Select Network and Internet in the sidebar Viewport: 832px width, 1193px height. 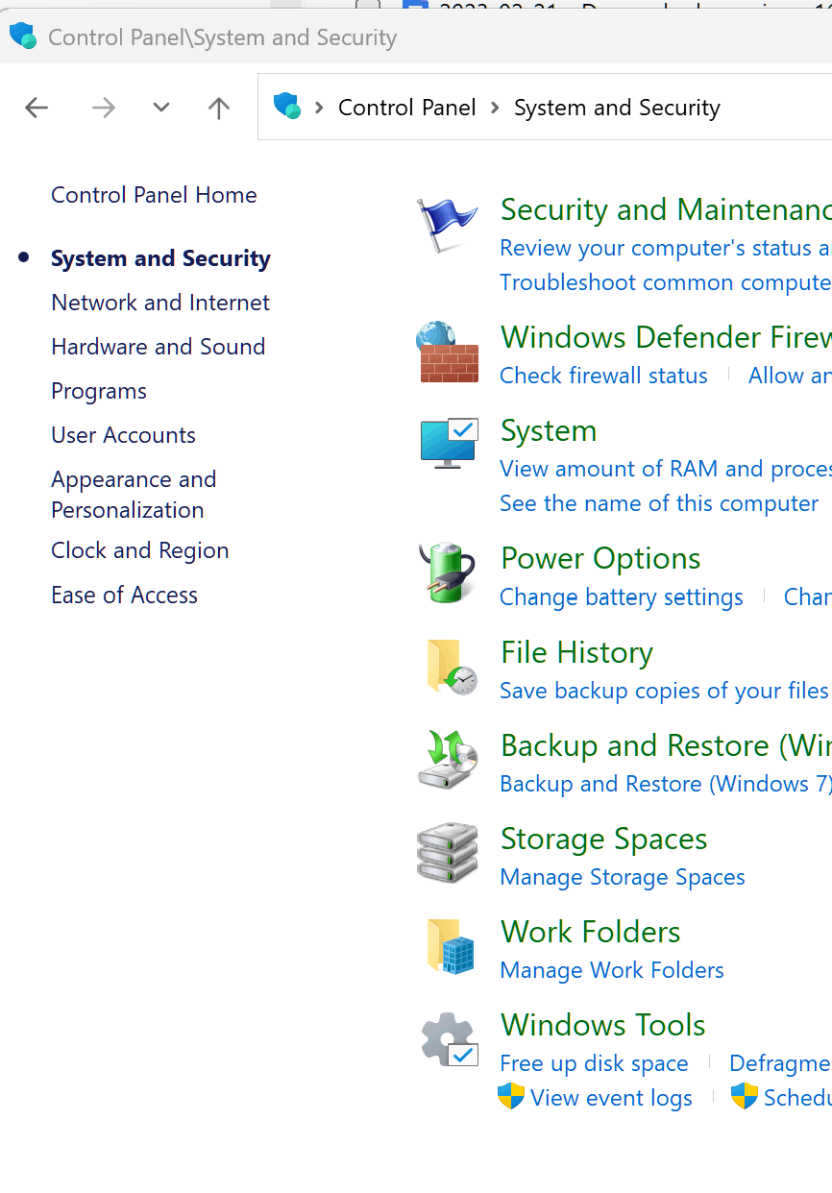(x=160, y=303)
